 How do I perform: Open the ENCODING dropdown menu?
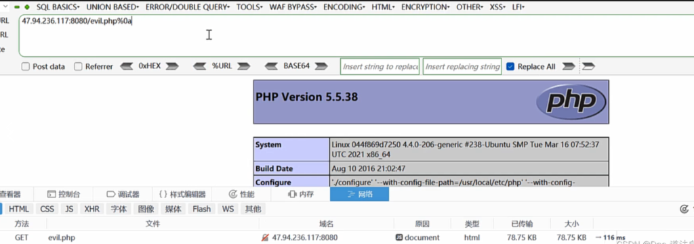click(x=344, y=7)
